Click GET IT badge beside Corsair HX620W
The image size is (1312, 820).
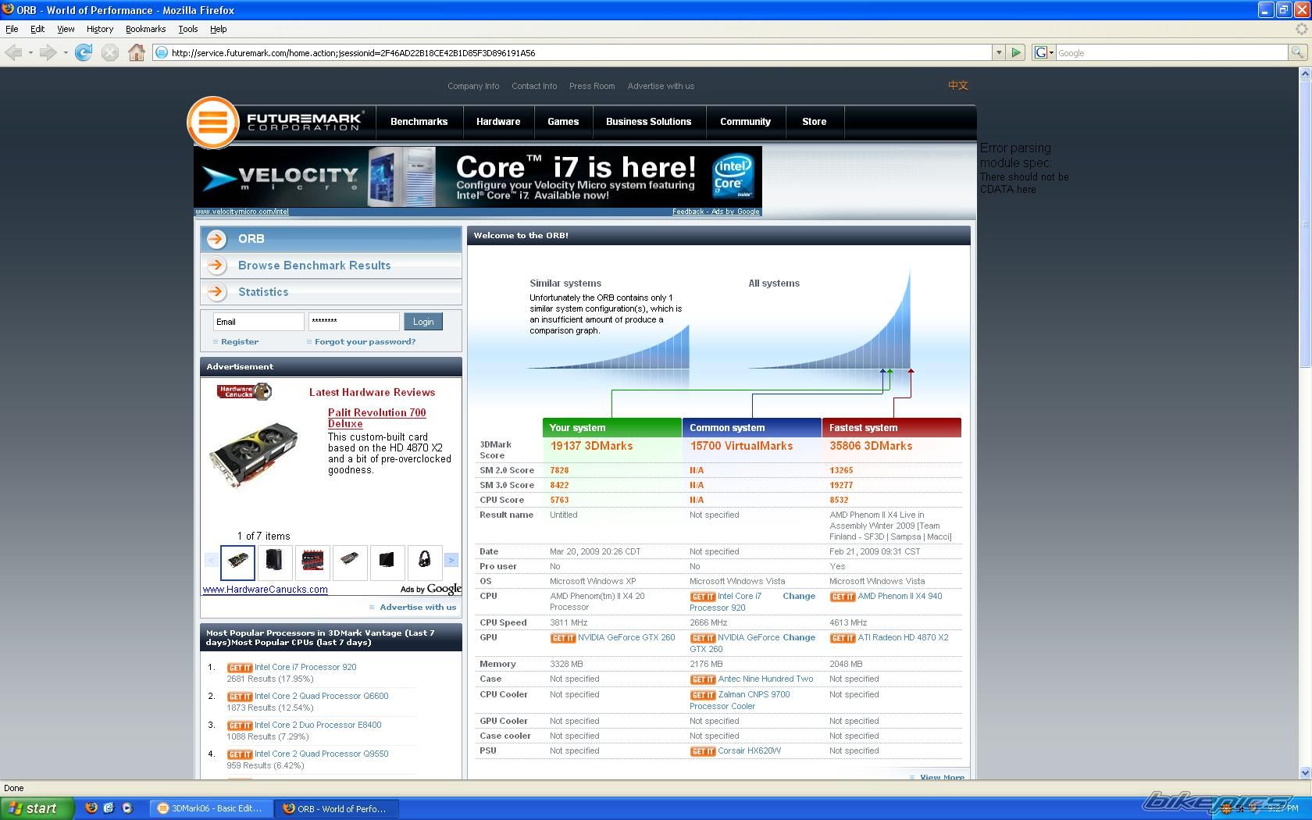point(702,751)
